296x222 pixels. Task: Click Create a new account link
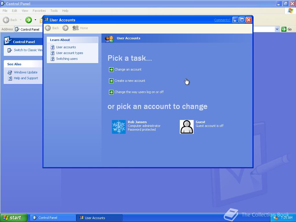(x=130, y=81)
